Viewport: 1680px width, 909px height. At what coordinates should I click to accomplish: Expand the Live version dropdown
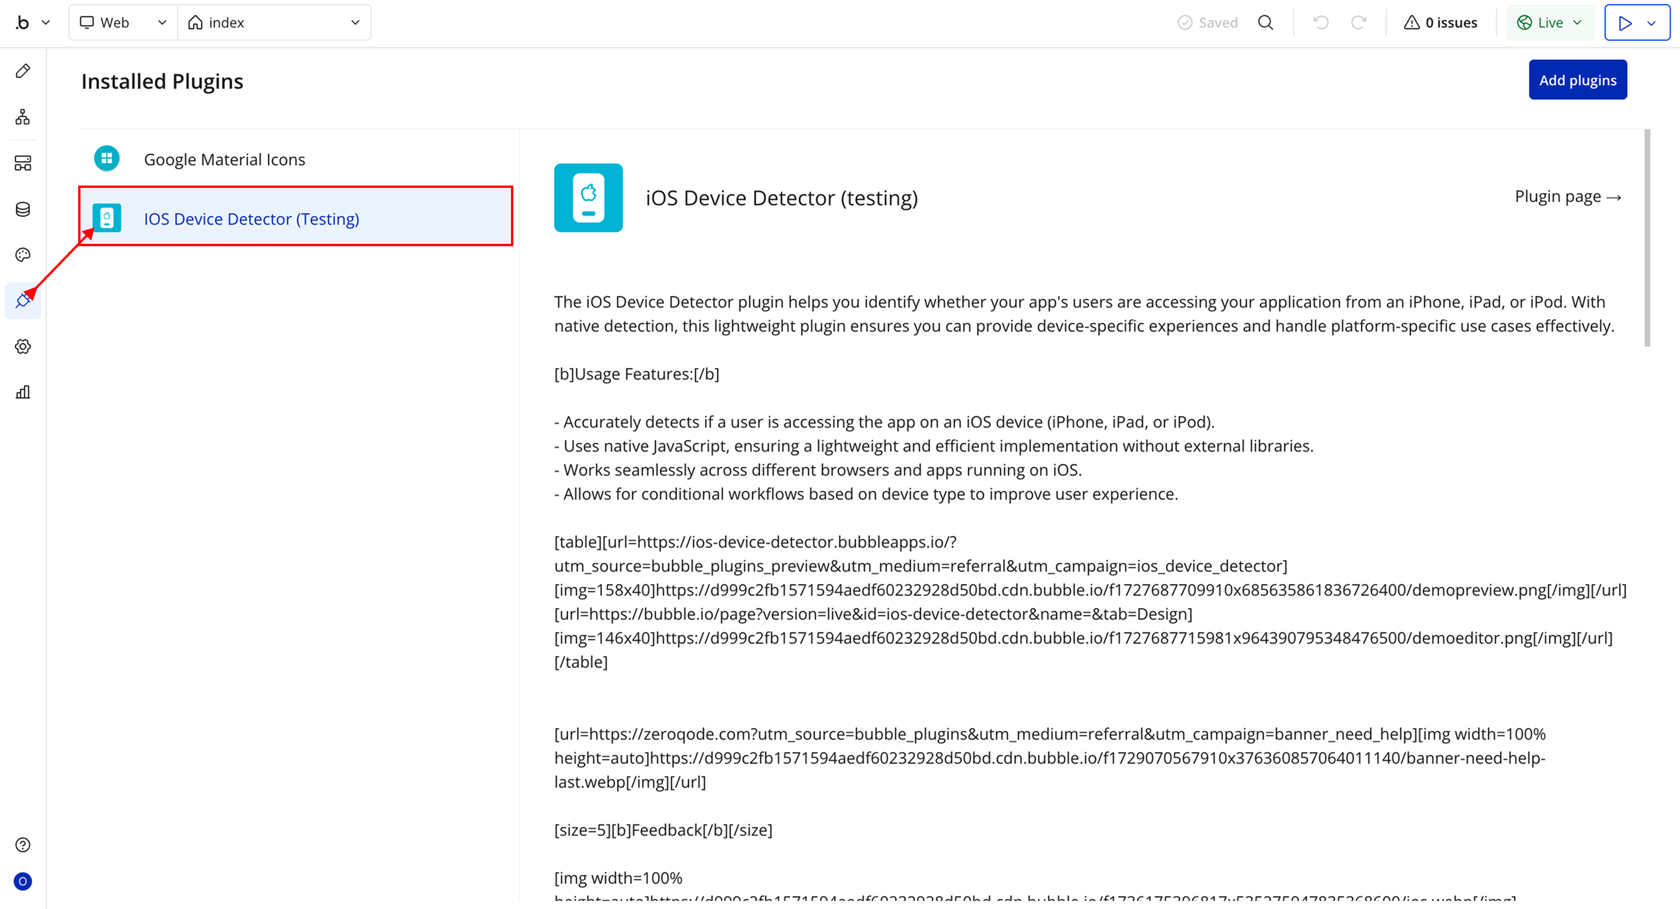(1549, 23)
